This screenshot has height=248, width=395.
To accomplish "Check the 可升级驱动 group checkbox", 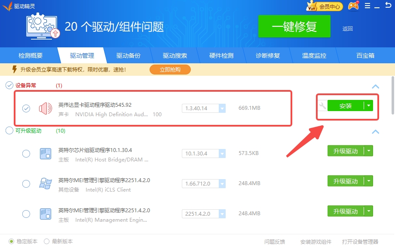I will [x=9, y=130].
